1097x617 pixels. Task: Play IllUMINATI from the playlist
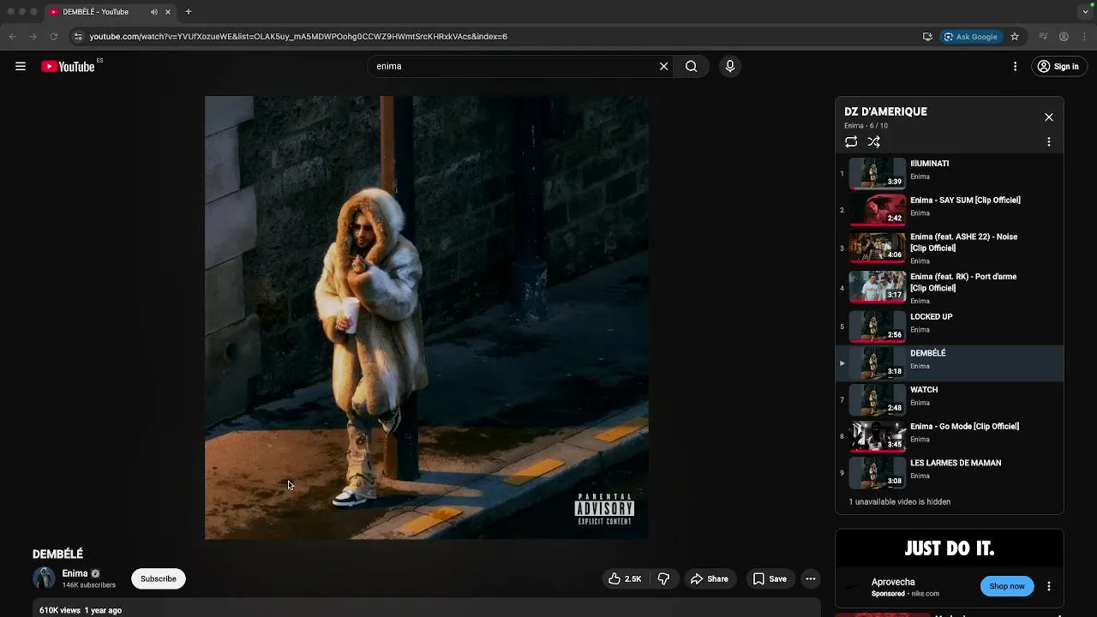[x=950, y=173]
